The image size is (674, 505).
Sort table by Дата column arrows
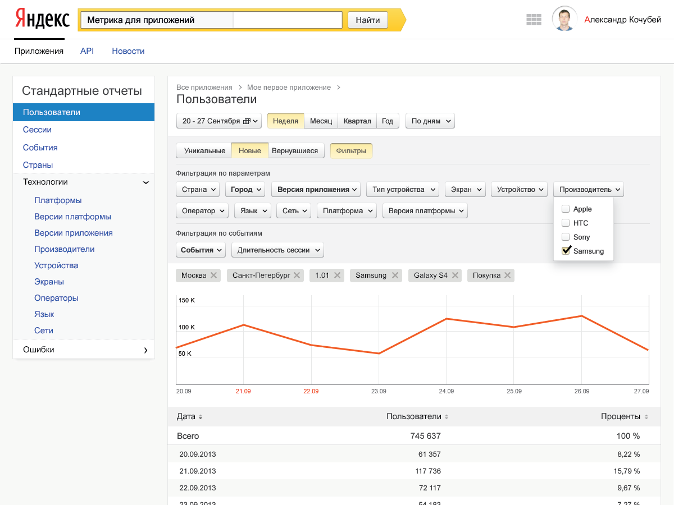click(x=201, y=417)
